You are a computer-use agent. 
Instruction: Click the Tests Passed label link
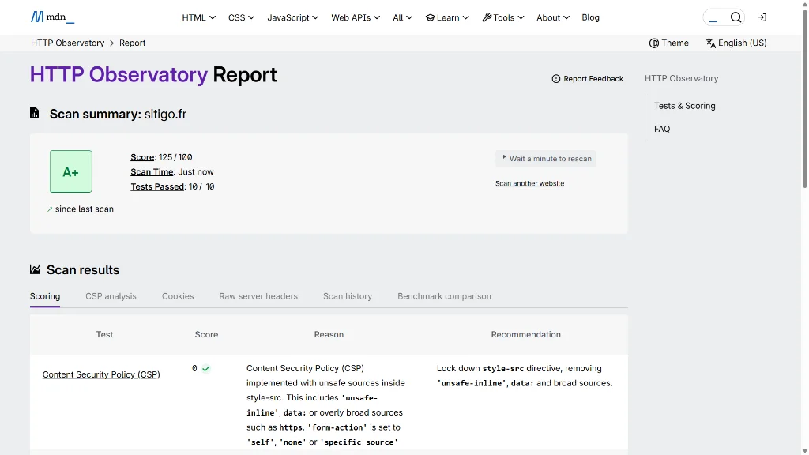(x=157, y=186)
